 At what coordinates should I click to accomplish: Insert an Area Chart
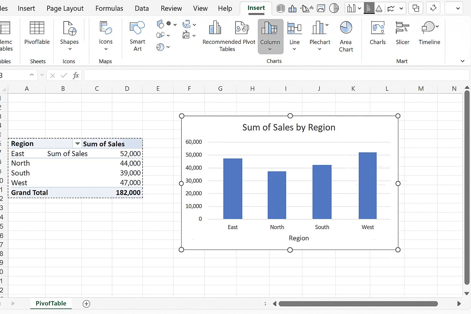coord(346,36)
